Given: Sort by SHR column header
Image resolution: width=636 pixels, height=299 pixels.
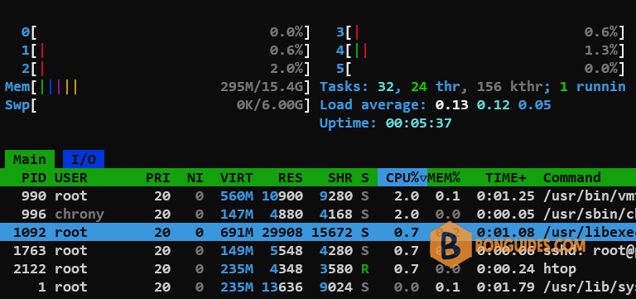Looking at the screenshot, I should [x=340, y=177].
